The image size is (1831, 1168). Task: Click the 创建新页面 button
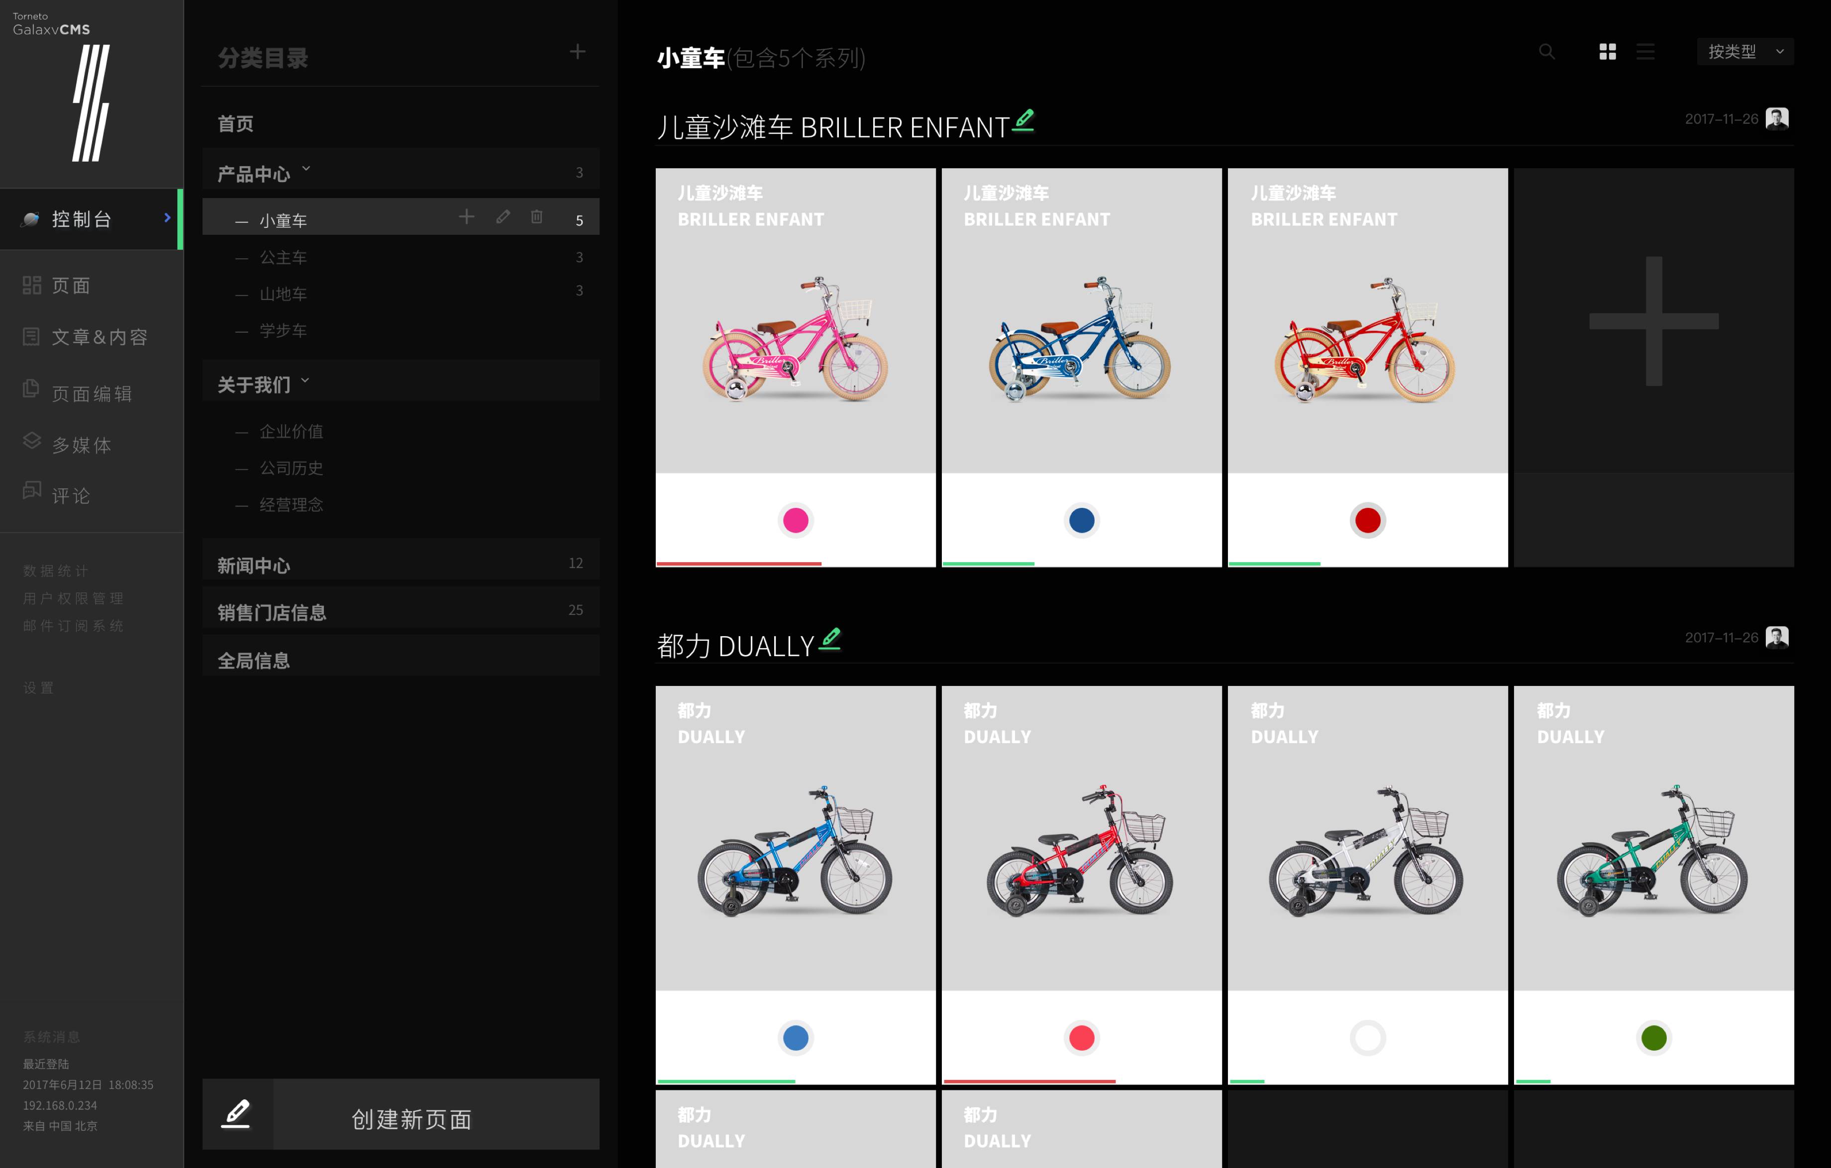[x=401, y=1114]
